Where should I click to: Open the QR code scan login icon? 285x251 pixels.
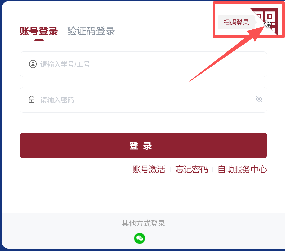click(267, 20)
